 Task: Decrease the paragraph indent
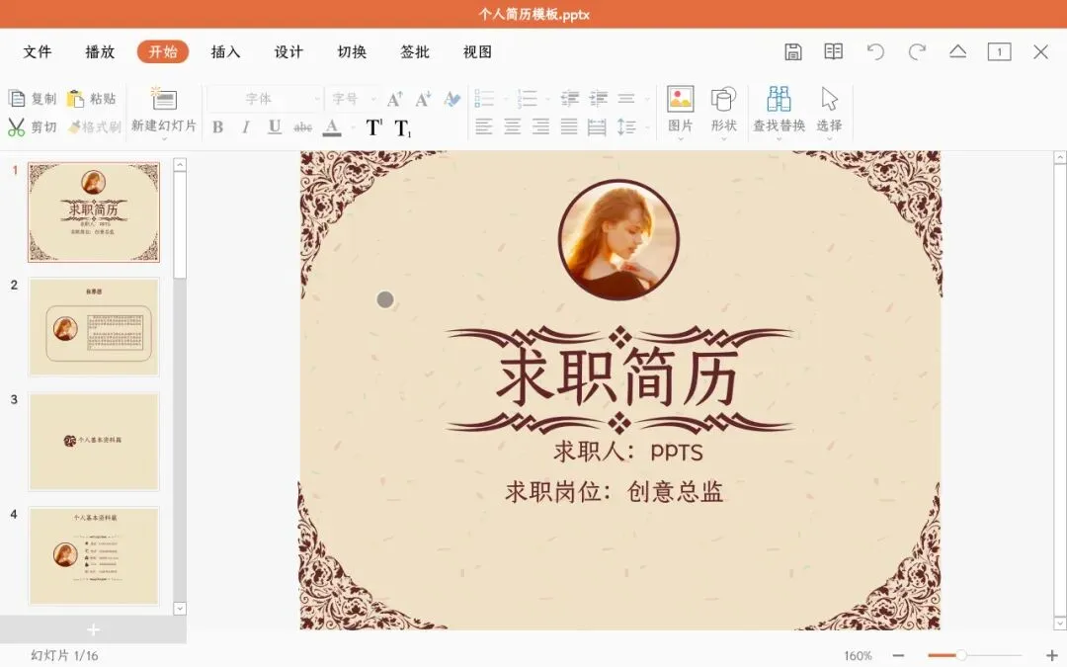point(570,100)
